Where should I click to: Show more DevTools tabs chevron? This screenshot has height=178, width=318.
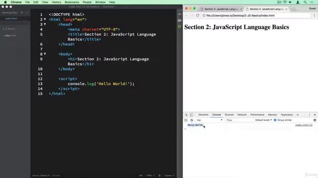point(298,115)
